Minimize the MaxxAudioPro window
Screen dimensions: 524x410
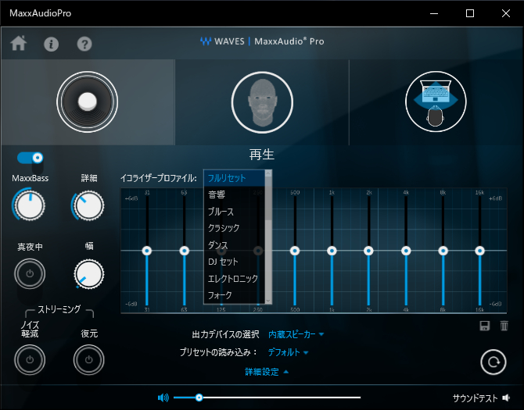[x=434, y=13]
